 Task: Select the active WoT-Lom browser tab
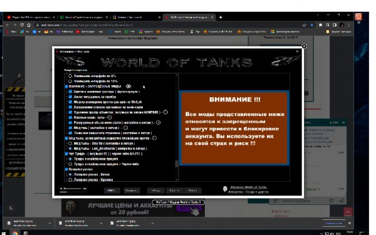point(189,18)
